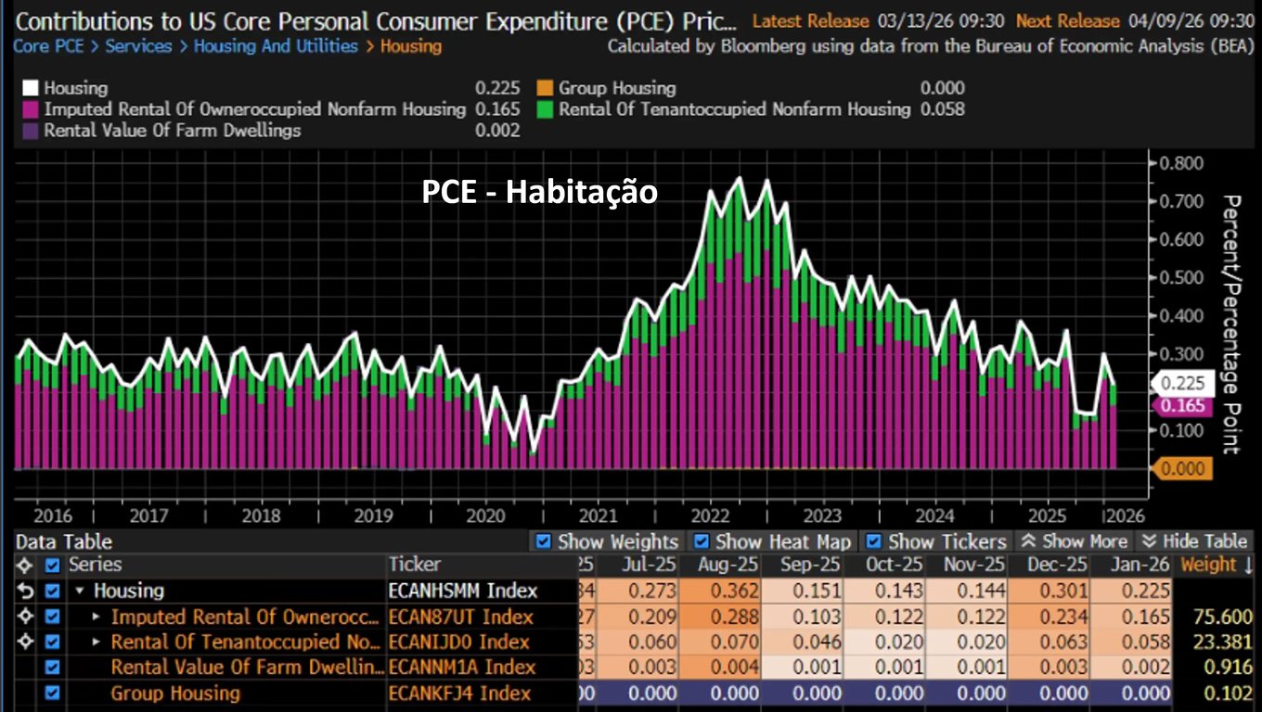
Task: Expand the Rental Of Tenantoccupied row
Action: coord(97,642)
